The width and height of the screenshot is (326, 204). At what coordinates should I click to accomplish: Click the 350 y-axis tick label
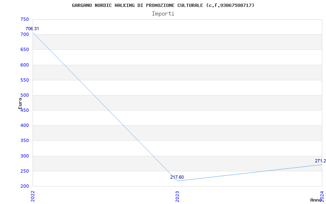pyautogui.click(x=24, y=140)
